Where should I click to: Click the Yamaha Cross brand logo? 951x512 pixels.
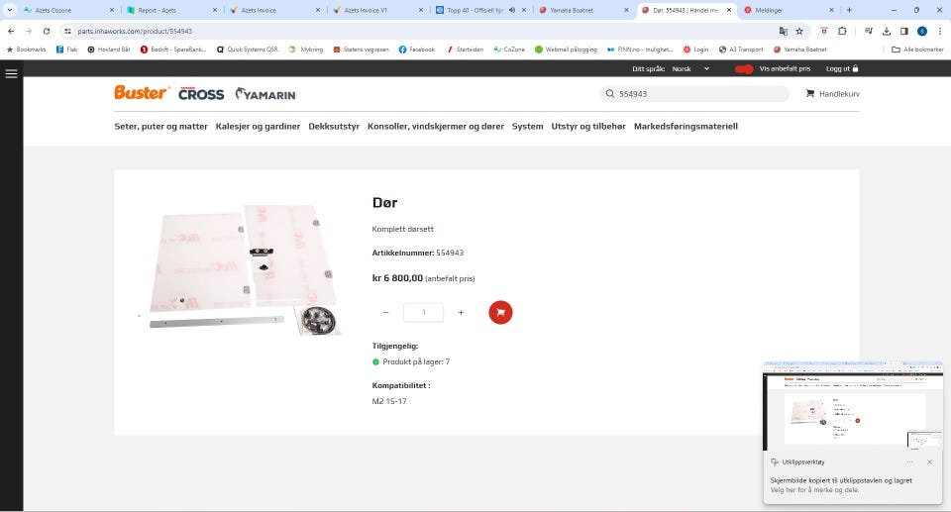point(201,93)
